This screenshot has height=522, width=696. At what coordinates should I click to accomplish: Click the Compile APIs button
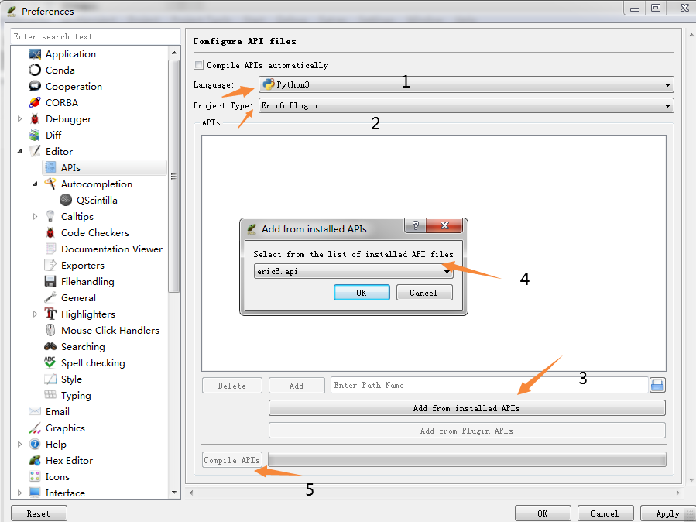pyautogui.click(x=231, y=460)
